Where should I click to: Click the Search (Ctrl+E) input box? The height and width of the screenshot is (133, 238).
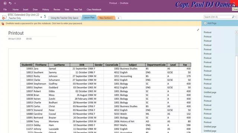(x=218, y=17)
